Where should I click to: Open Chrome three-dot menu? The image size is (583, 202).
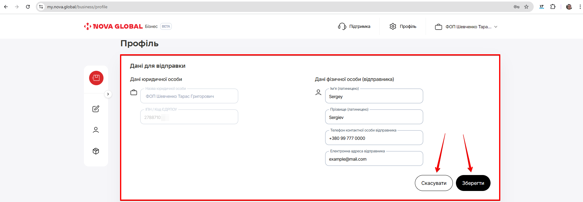580,7
